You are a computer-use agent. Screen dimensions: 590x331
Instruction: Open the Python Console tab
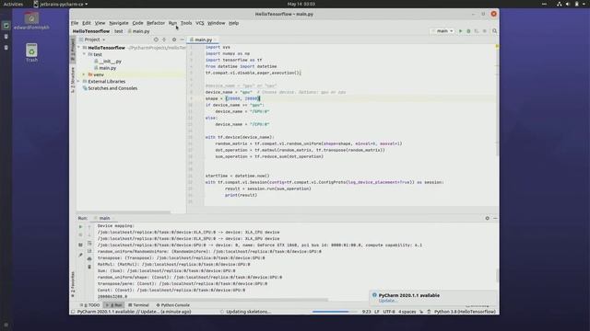coord(172,305)
